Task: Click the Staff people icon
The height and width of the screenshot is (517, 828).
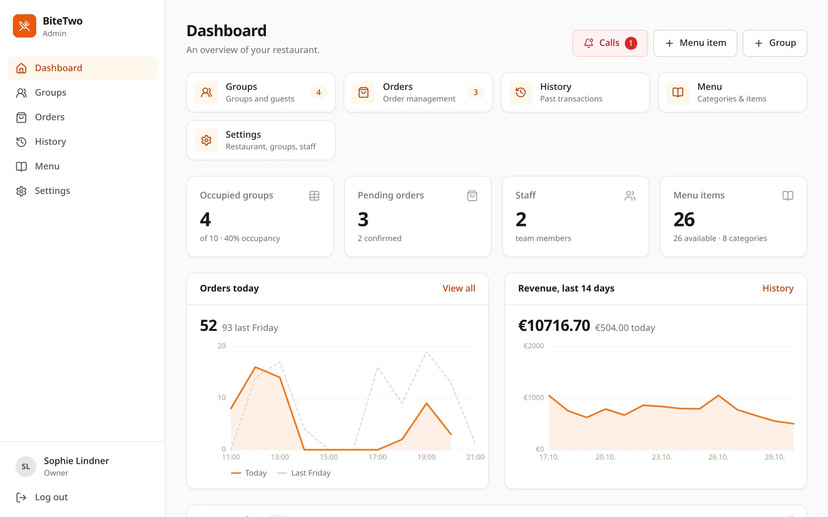Action: pos(630,196)
